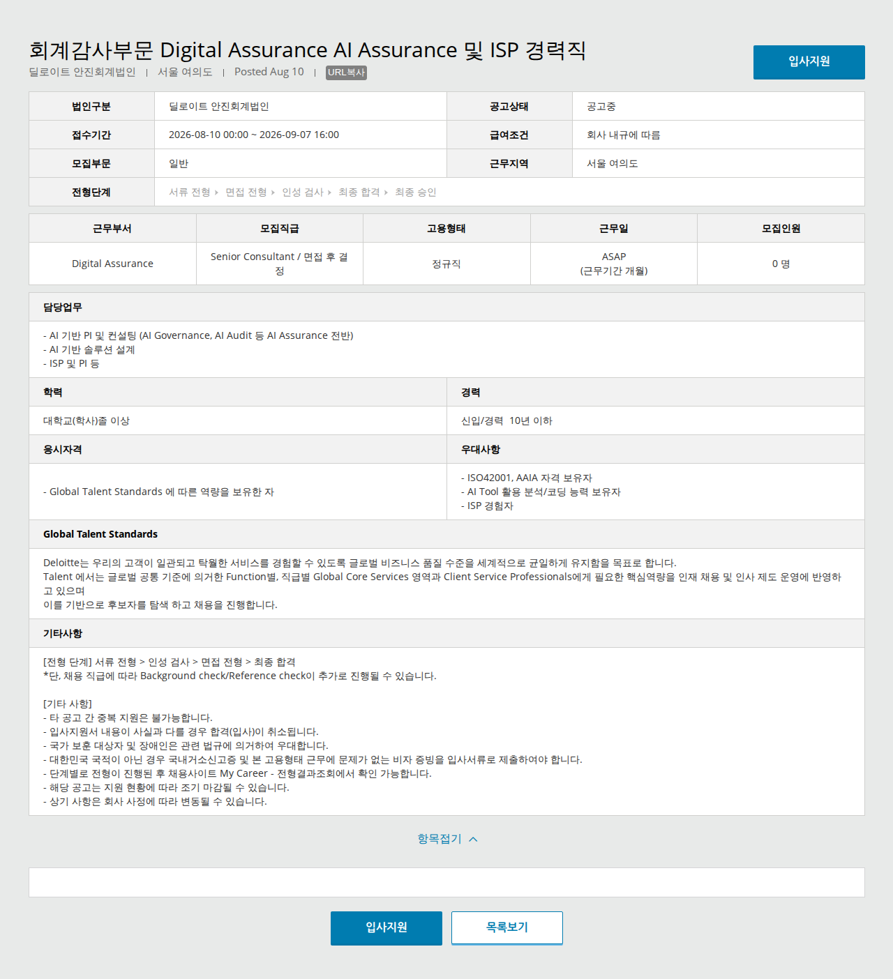Click the 기타사항 section header
Image resolution: width=893 pixels, height=979 pixels.
pos(446,634)
